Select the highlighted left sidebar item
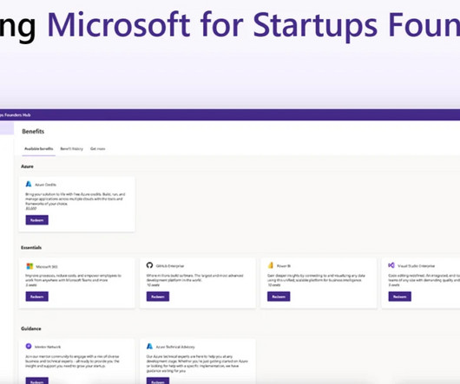Screen dimensions: 460x384 click(x=7, y=128)
